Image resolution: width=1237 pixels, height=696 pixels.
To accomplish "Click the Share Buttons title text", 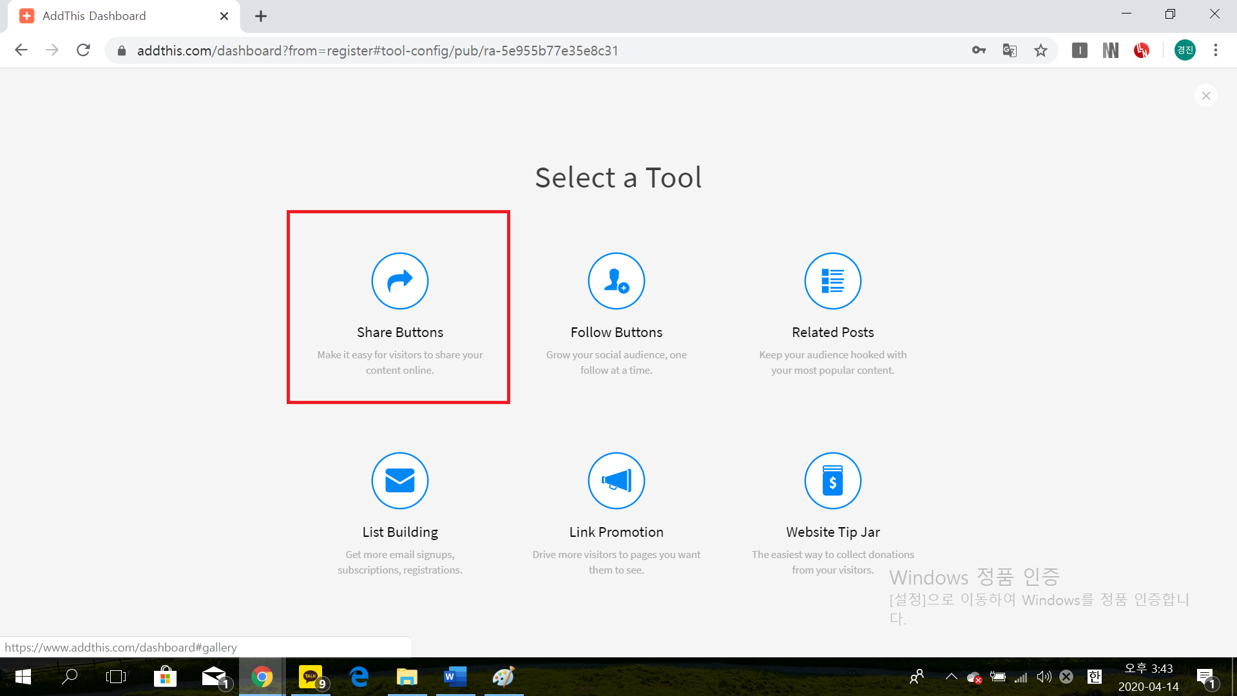I will [399, 333].
